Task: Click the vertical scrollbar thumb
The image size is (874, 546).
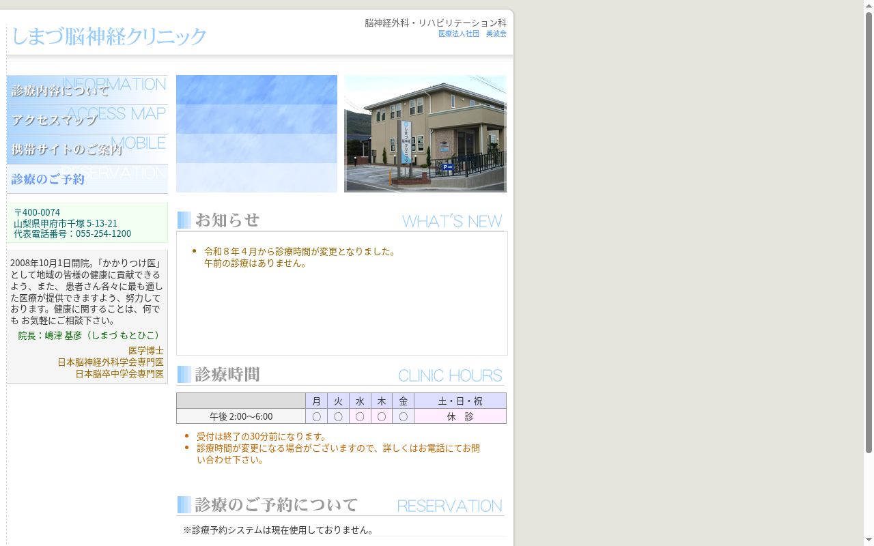Action: (x=869, y=232)
